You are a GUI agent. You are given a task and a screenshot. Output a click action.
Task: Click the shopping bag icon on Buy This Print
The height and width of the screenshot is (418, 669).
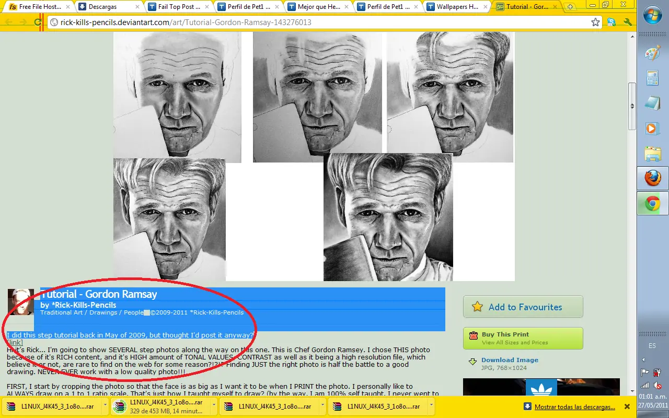[x=474, y=336]
